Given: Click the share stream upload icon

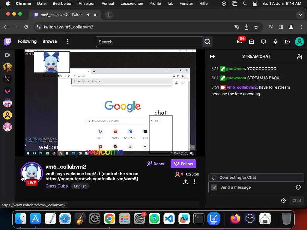Looking at the screenshot, I should coord(185,182).
